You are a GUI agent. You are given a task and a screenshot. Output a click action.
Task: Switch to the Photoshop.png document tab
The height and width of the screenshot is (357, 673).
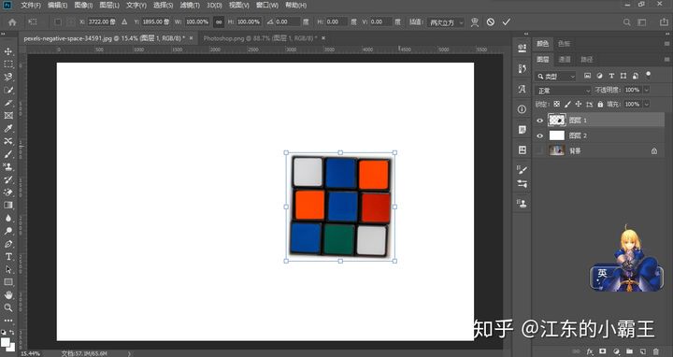[260, 38]
